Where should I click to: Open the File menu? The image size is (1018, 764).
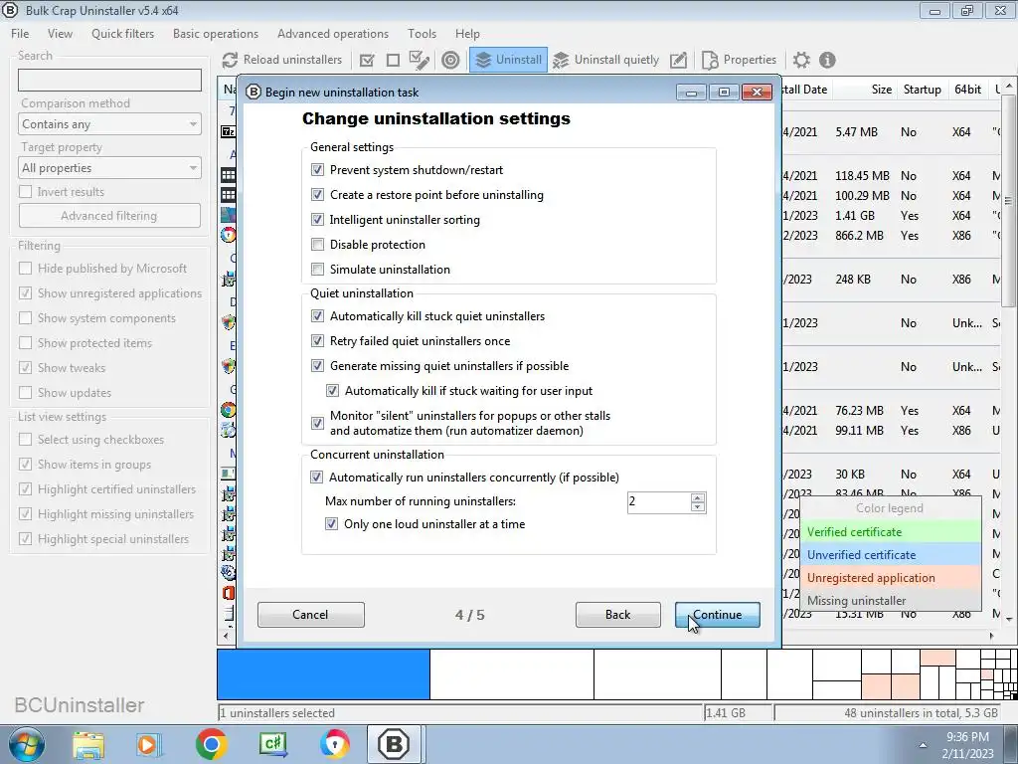coord(20,34)
